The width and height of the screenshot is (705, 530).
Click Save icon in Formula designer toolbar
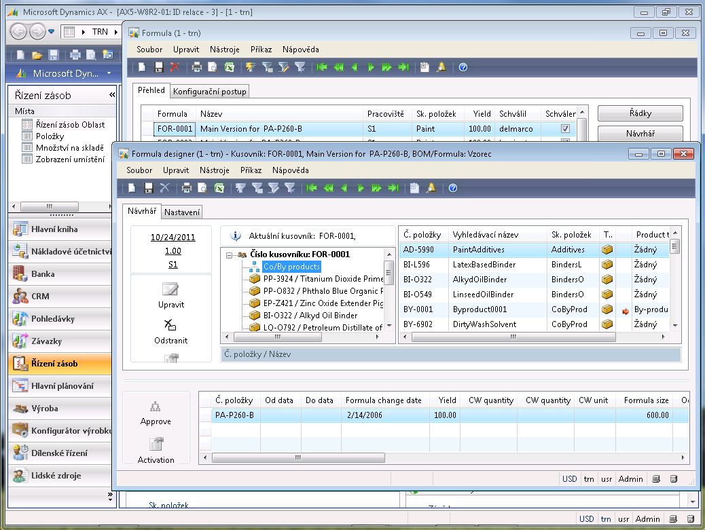click(x=148, y=188)
